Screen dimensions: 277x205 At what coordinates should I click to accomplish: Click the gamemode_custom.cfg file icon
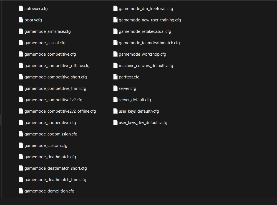click(21, 145)
